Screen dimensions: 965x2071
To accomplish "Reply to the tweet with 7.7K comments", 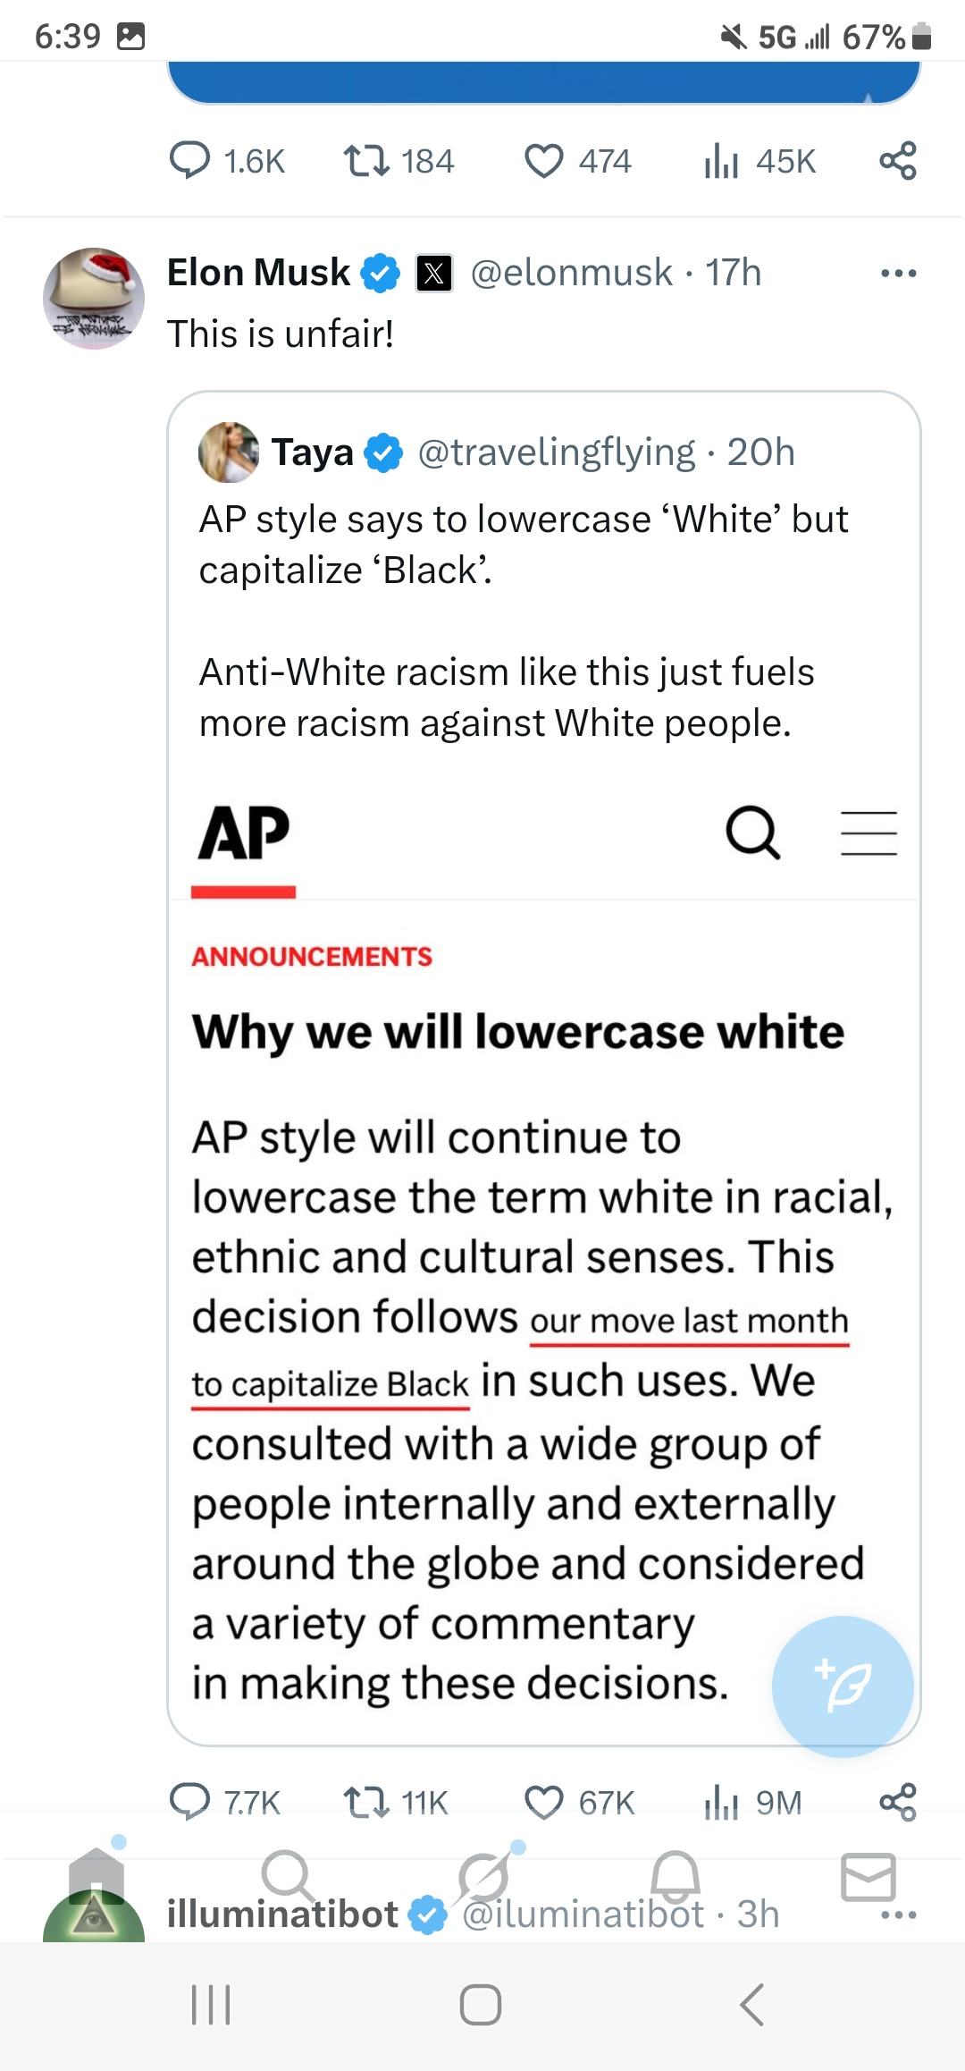I will [x=189, y=1803].
